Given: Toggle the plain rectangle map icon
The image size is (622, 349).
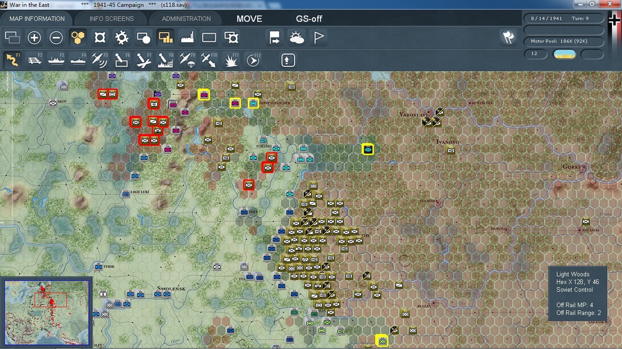Looking at the screenshot, I should [209, 38].
